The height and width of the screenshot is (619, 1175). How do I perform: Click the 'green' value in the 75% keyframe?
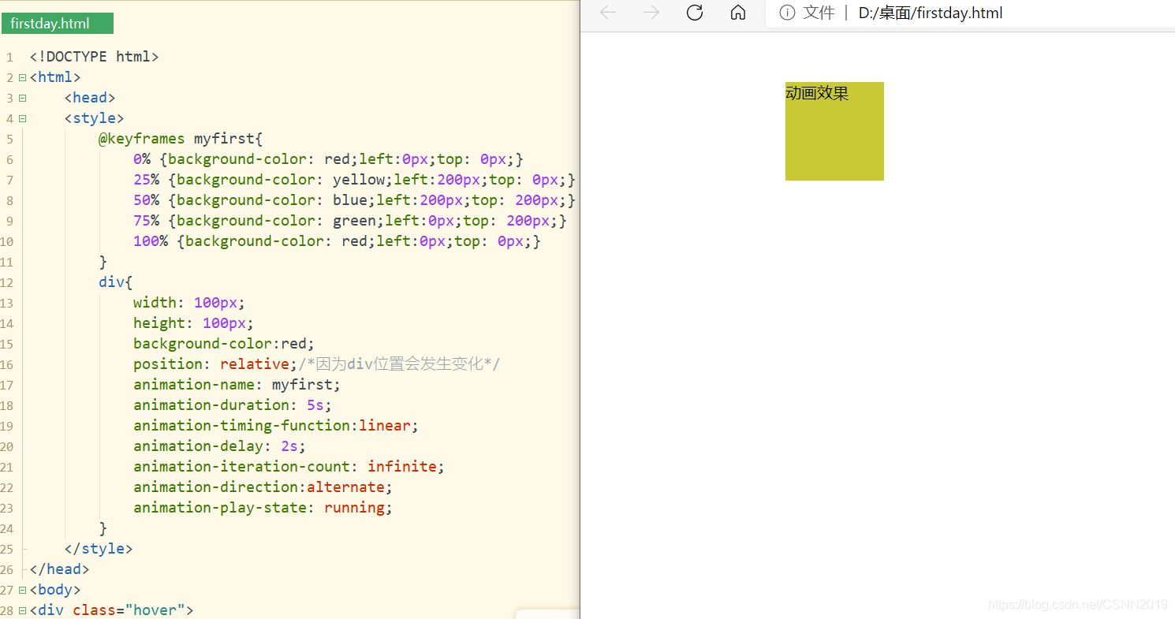point(354,221)
